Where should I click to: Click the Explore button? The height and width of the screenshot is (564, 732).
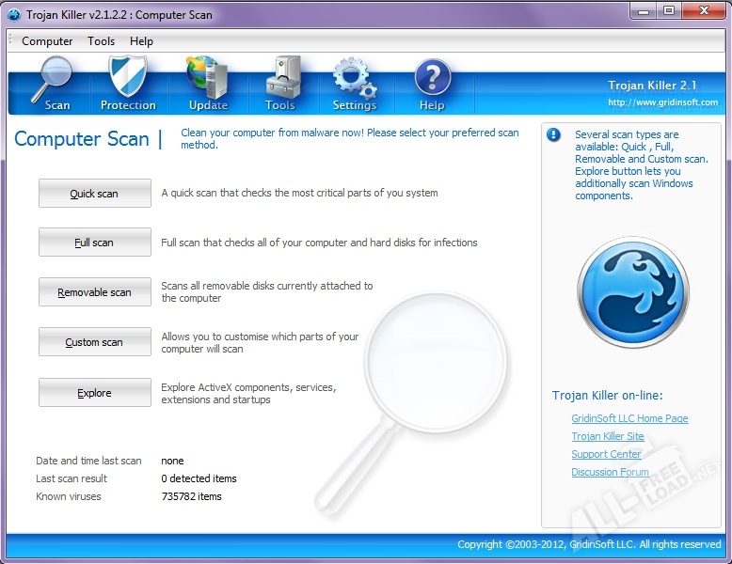tap(94, 393)
